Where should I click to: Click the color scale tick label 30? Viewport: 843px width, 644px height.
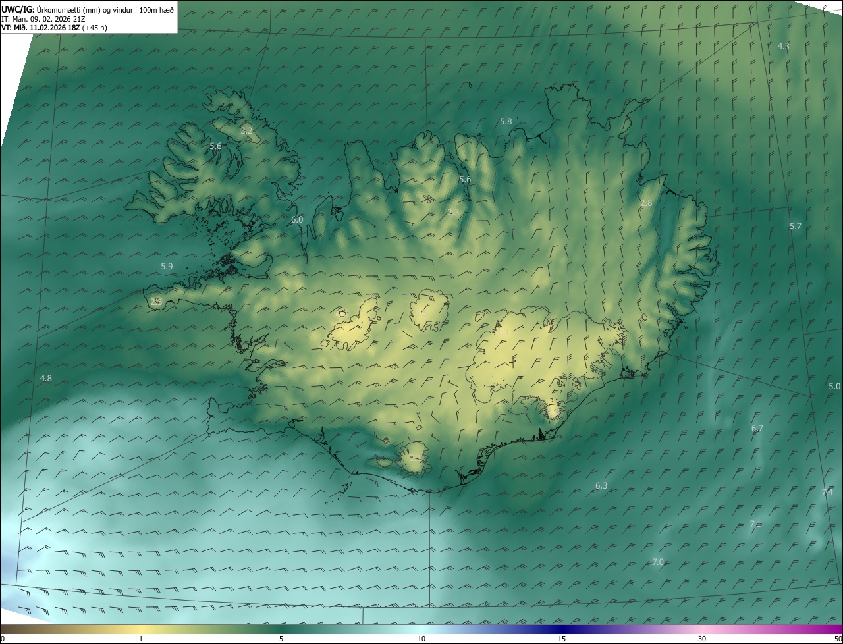[702, 639]
